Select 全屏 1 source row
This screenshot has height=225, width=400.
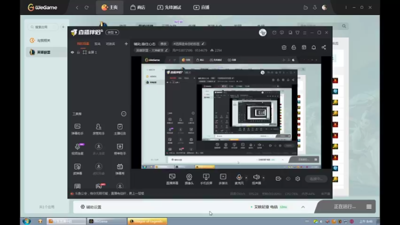[x=98, y=52]
